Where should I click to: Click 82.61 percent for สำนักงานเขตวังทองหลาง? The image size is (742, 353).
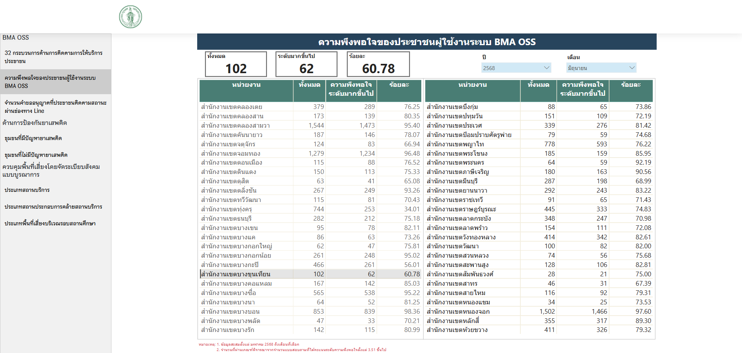click(x=643, y=237)
